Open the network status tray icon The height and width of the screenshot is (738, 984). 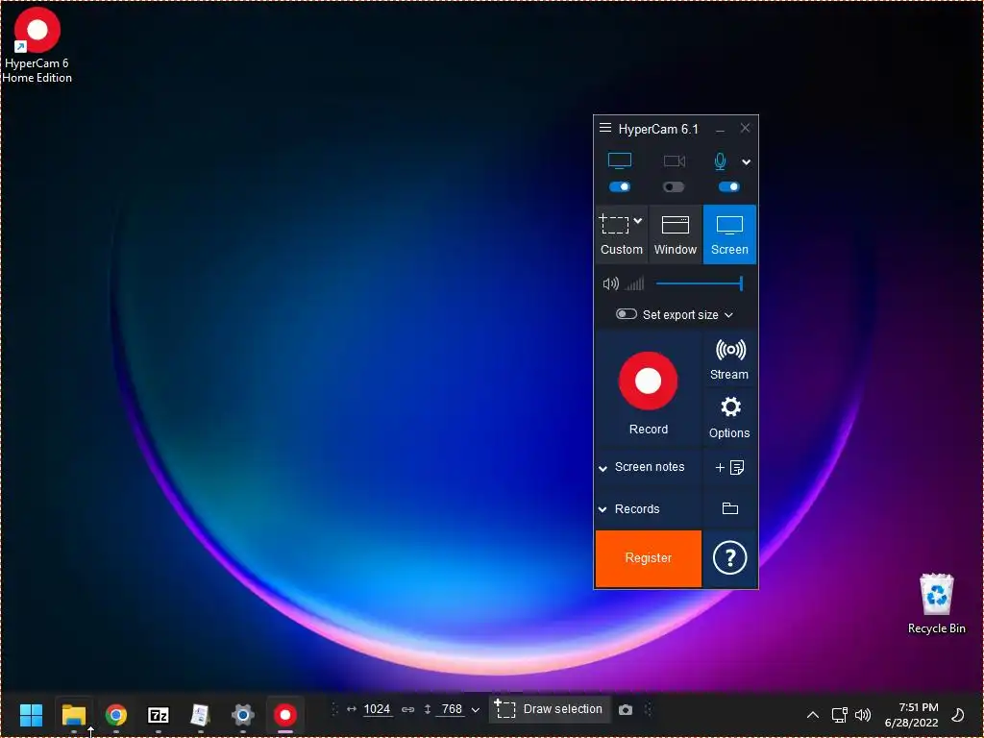[839, 715]
